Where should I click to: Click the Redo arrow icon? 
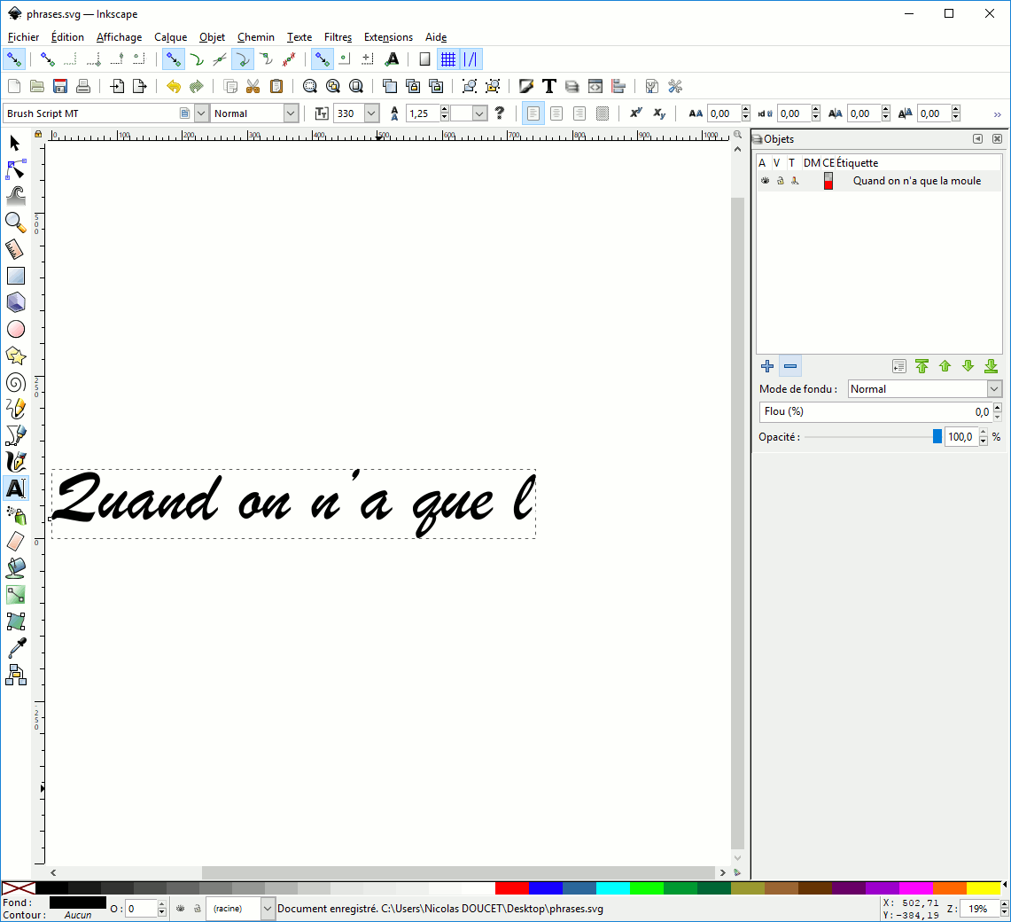click(x=197, y=86)
